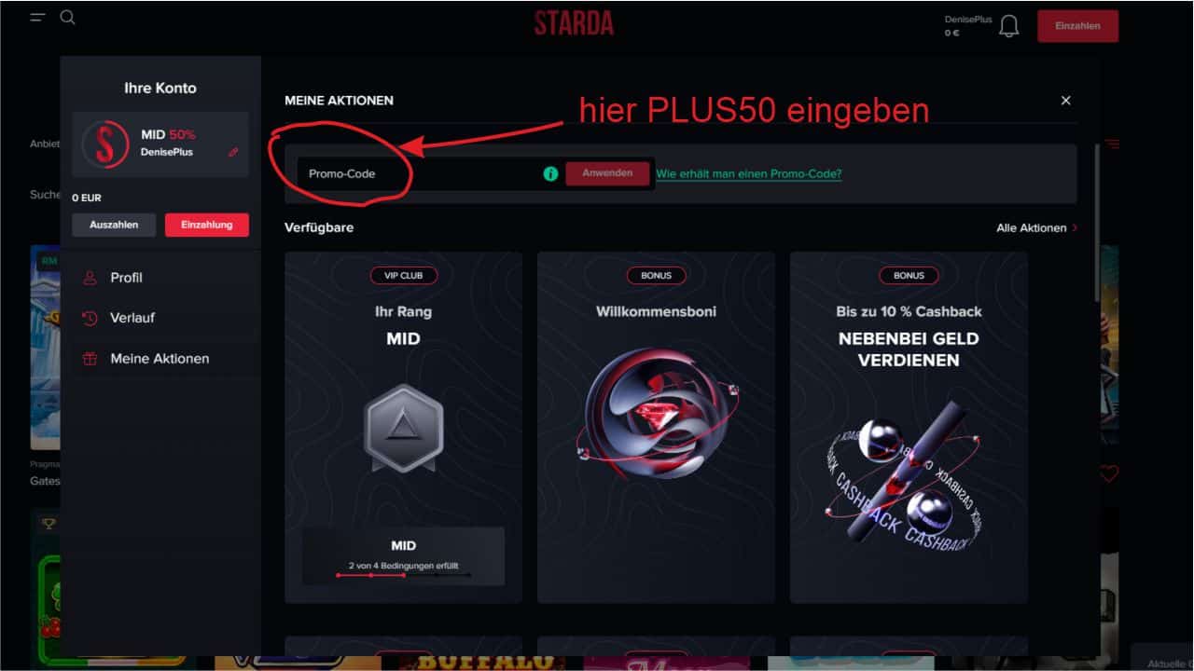The image size is (1194, 671).
Task: Click the Profil person icon
Action: (90, 278)
